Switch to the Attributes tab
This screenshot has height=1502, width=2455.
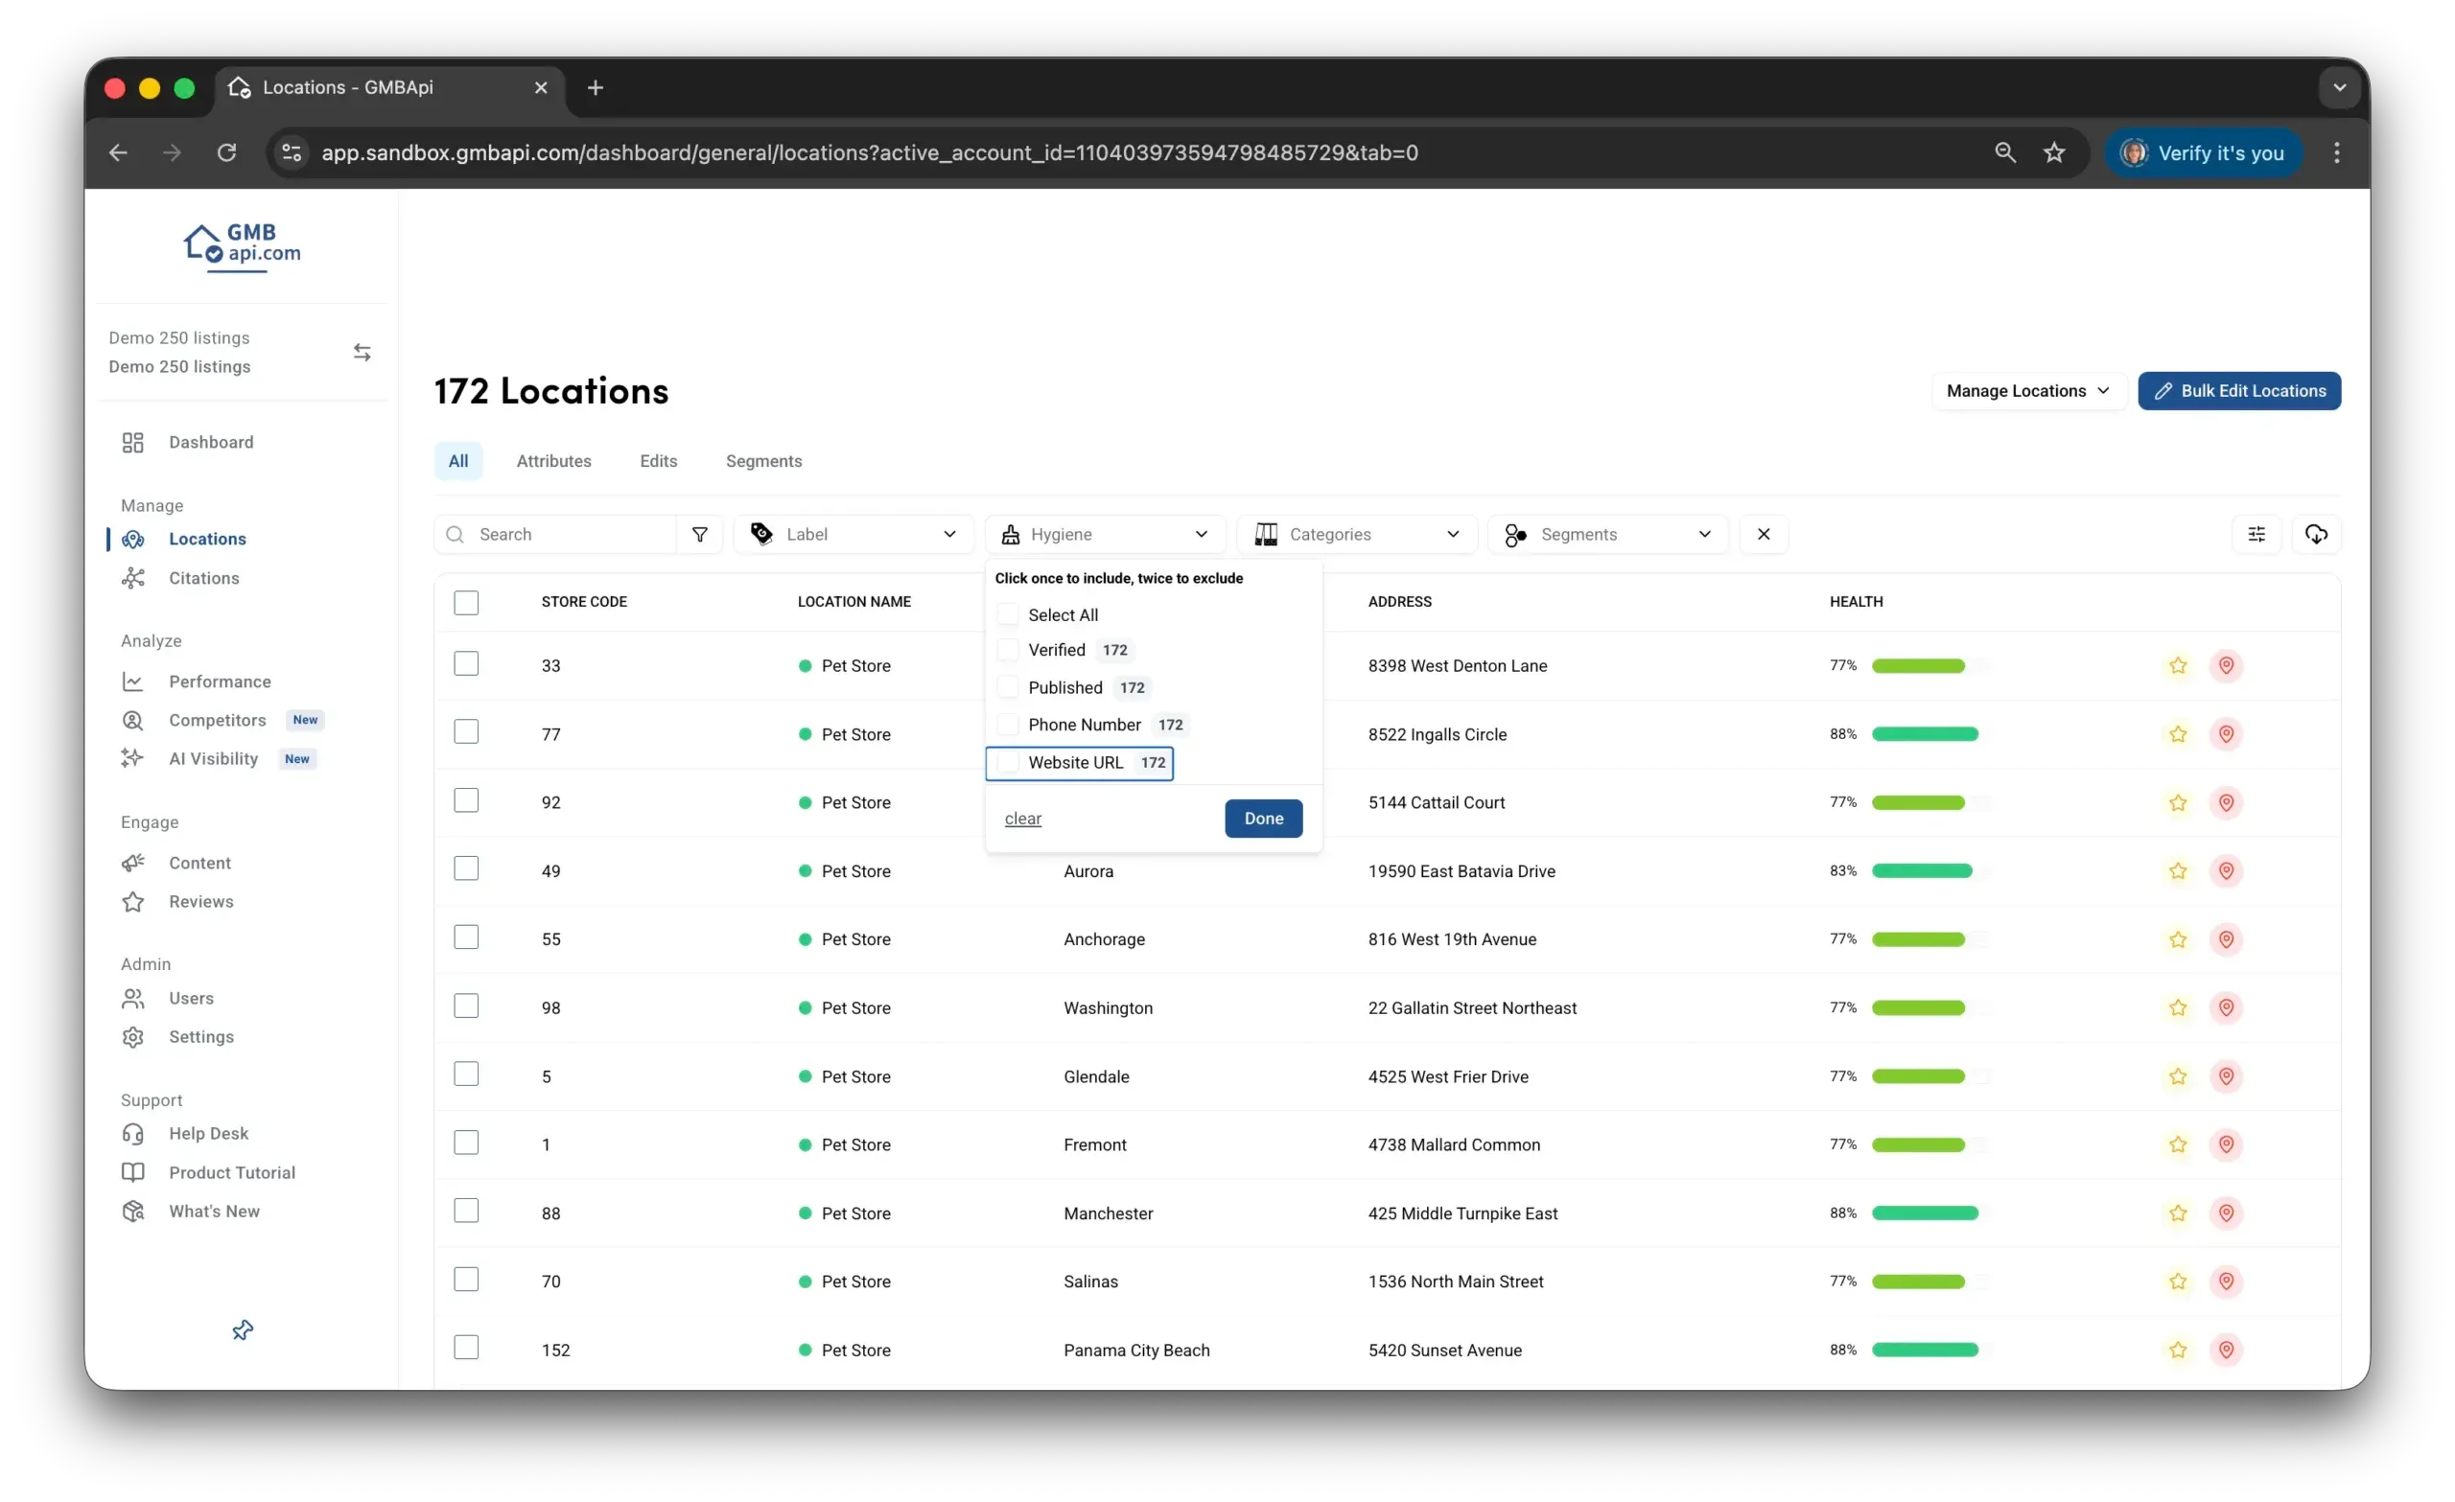click(553, 461)
